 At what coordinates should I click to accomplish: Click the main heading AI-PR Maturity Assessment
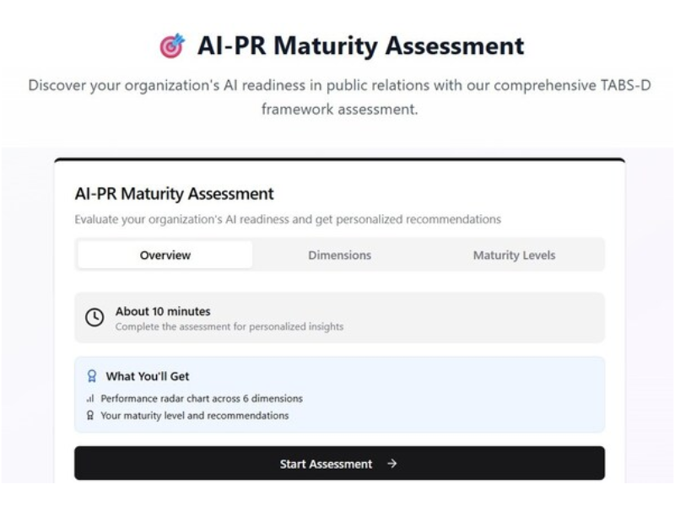point(361,46)
